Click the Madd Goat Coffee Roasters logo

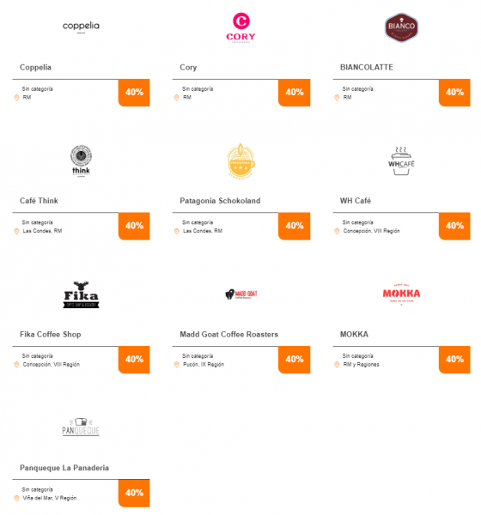241,294
